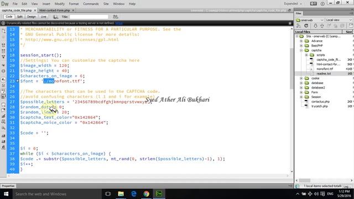354x199 pixels.
Task: Open the Commands menu
Action: click(x=91, y=4)
